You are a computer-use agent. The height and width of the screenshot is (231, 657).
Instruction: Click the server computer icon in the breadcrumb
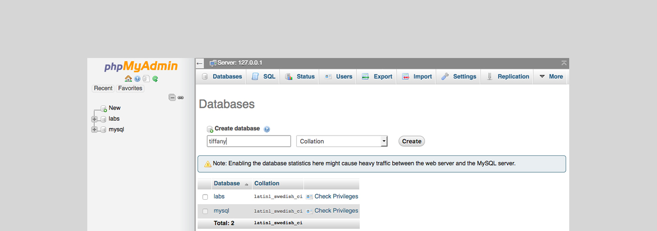[x=213, y=63]
